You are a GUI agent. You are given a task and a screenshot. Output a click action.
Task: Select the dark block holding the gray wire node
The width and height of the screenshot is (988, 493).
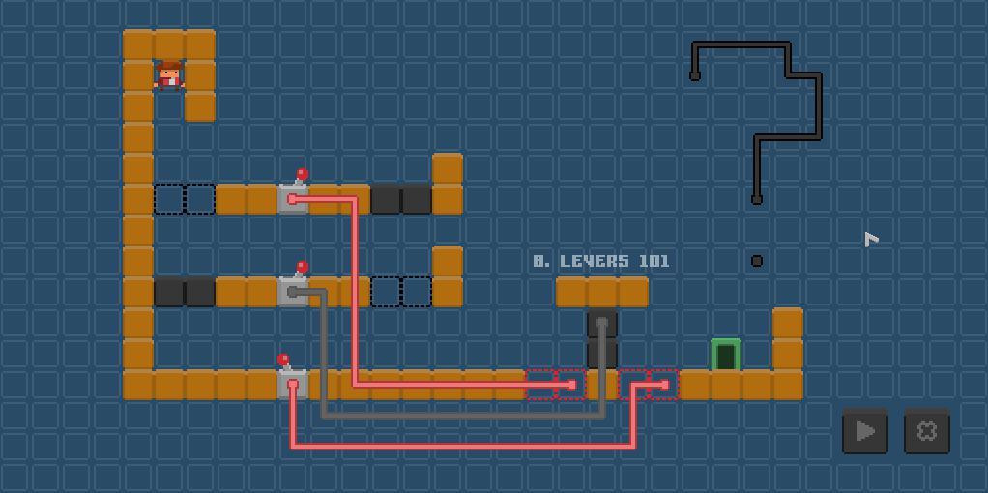(x=602, y=323)
